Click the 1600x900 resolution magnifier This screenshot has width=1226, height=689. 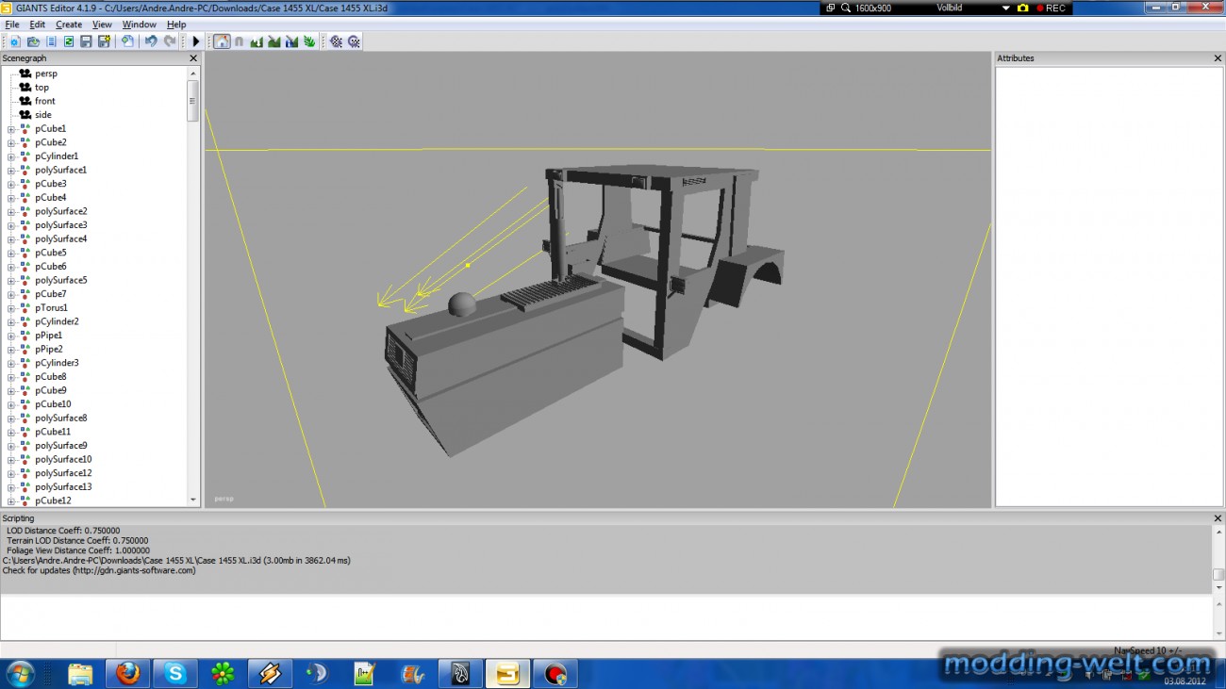(x=847, y=8)
